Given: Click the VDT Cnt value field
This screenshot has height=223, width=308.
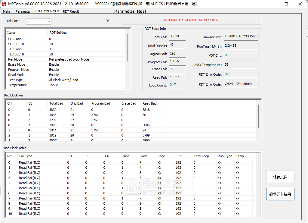Looking at the screenshot, I should coord(241,55).
